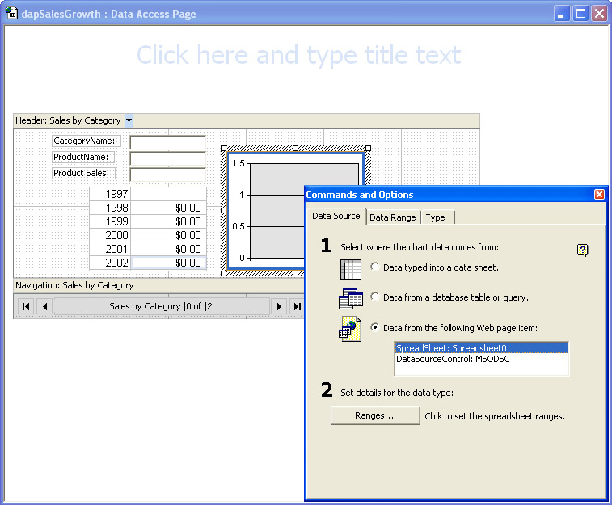
Task: Switch to the Type tab
Action: (x=435, y=217)
